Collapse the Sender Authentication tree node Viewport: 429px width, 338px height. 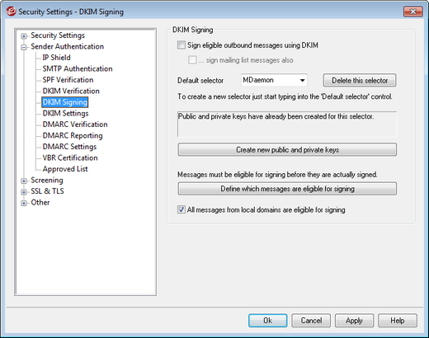point(24,47)
